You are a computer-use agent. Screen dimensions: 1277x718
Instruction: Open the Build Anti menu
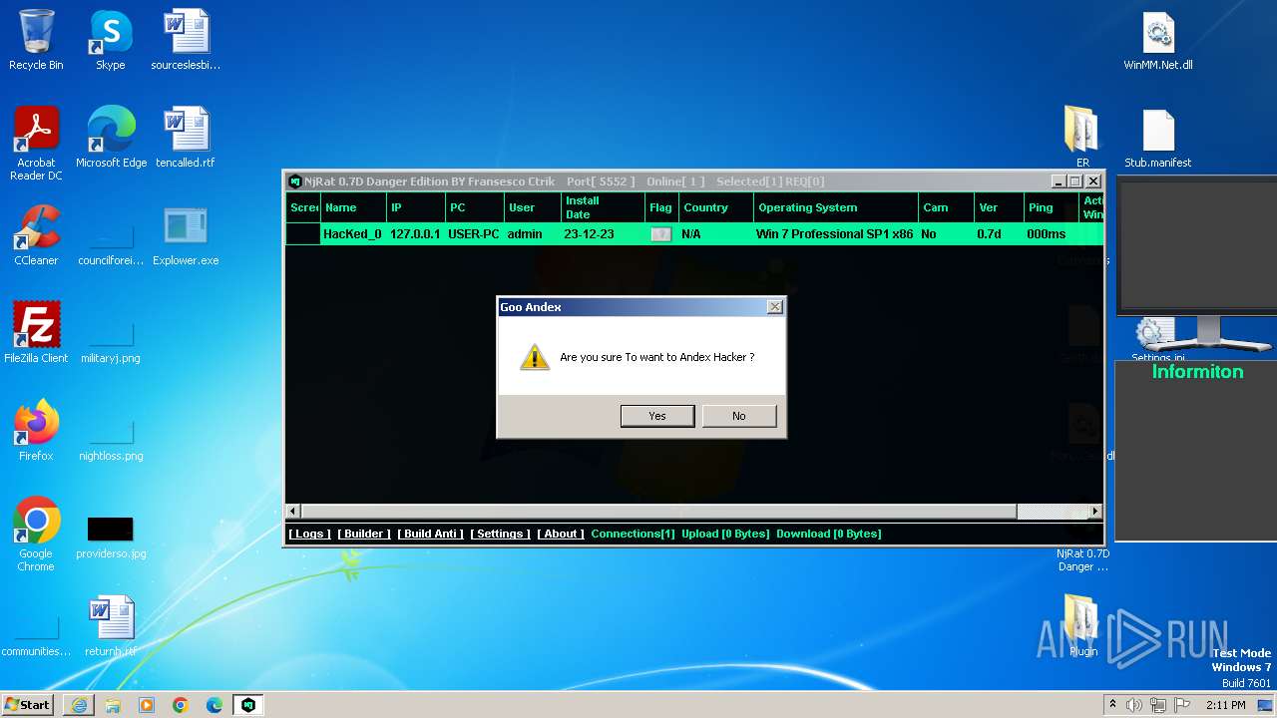[x=431, y=534]
